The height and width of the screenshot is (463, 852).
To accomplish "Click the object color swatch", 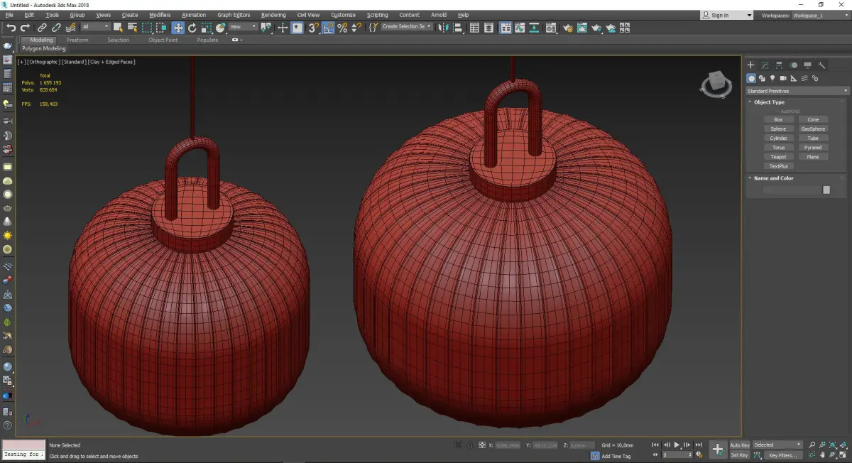I will point(826,190).
